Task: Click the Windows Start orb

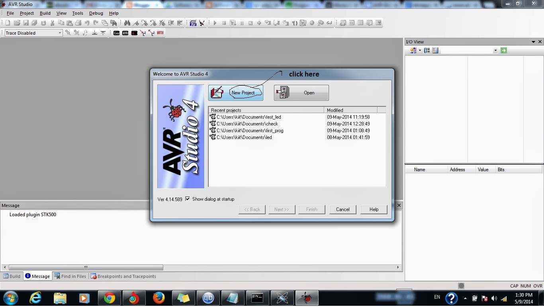Action: pyautogui.click(x=11, y=298)
